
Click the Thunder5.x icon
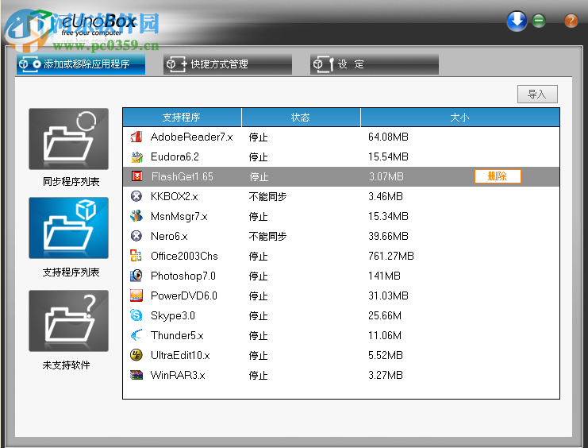pos(136,335)
